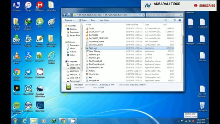This screenshot has width=220, height=124.
Task: Open Internet Explorer from the taskbar
Action: [25, 121]
